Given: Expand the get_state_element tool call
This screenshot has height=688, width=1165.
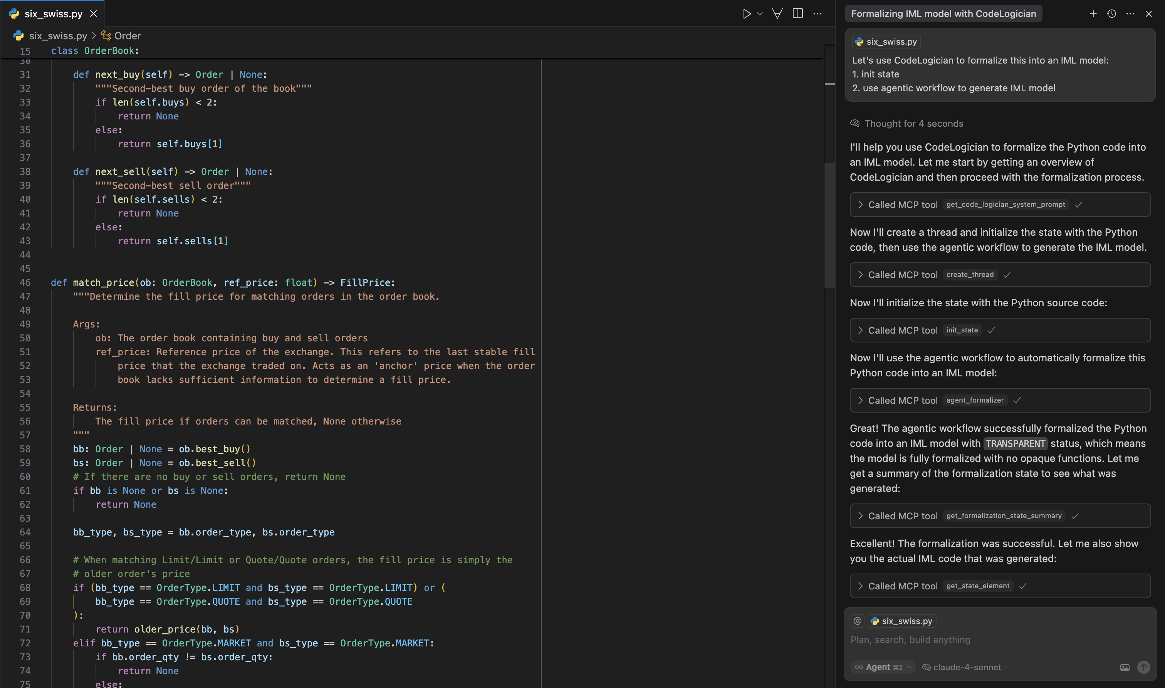Looking at the screenshot, I should click(860, 586).
